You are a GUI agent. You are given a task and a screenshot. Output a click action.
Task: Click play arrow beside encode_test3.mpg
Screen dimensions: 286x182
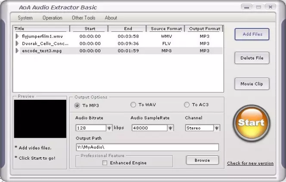[17, 51]
